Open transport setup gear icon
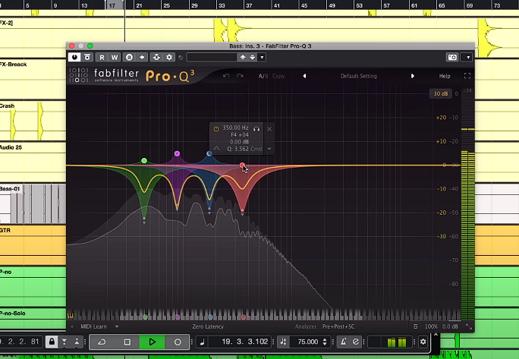Image resolution: width=519 pixels, height=359 pixels. tap(423, 342)
